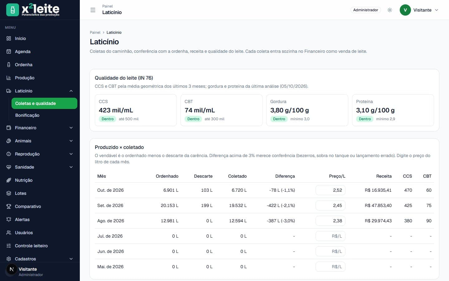The image size is (449, 281).
Task: Open Alertas bell icon in sidebar
Action: tap(9, 219)
